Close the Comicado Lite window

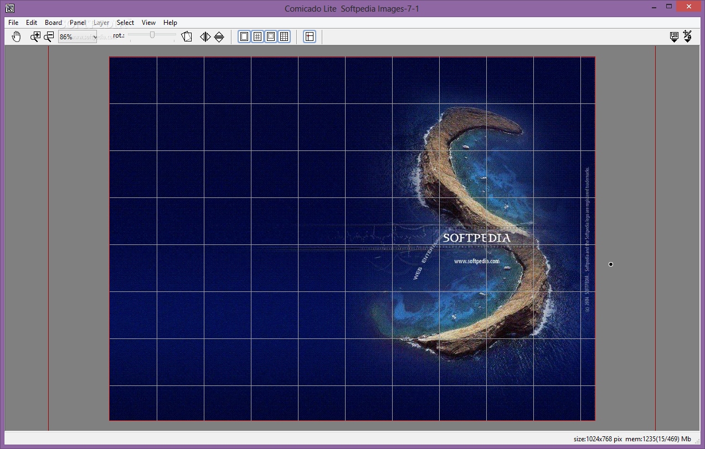689,6
